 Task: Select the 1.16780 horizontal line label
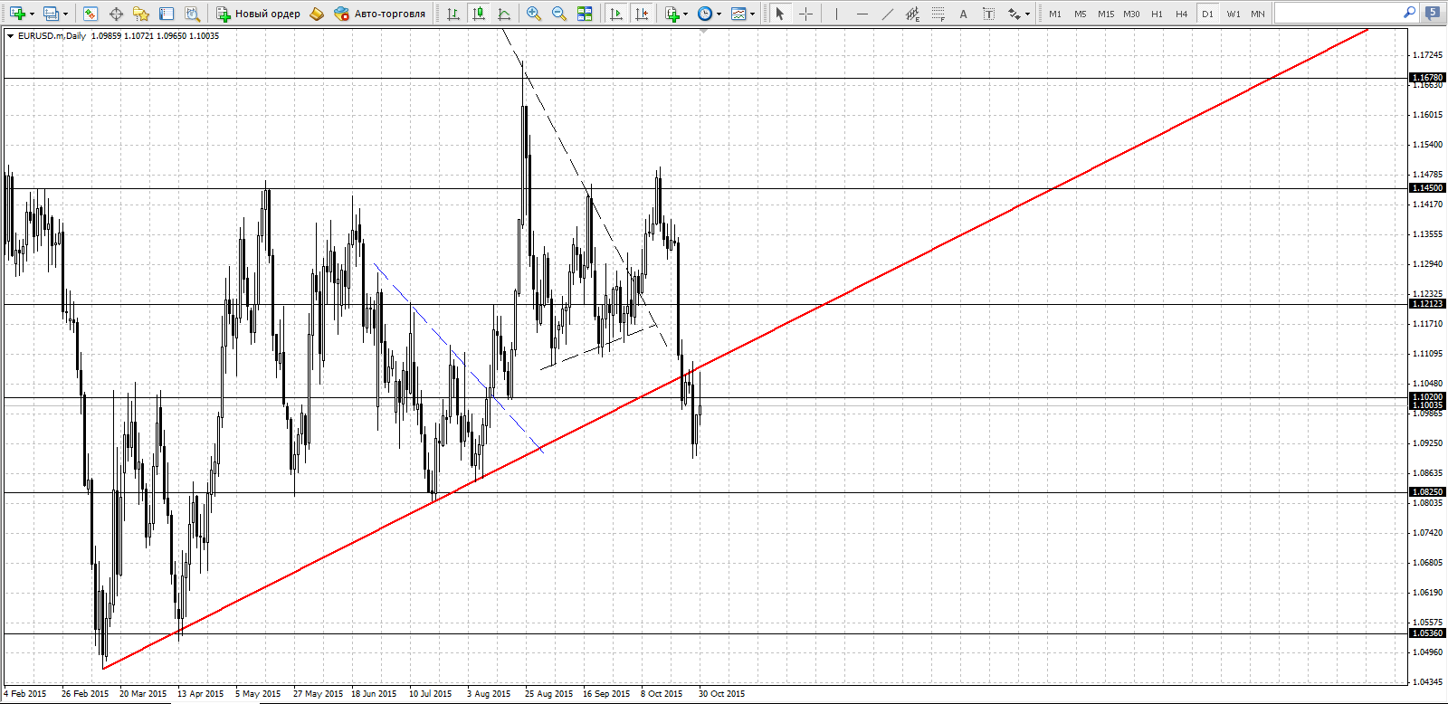[1427, 78]
